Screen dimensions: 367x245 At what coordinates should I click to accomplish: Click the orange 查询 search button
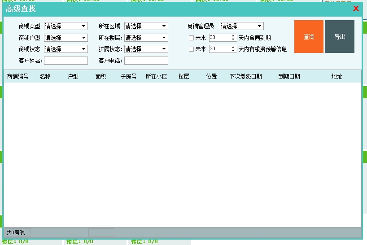click(309, 37)
